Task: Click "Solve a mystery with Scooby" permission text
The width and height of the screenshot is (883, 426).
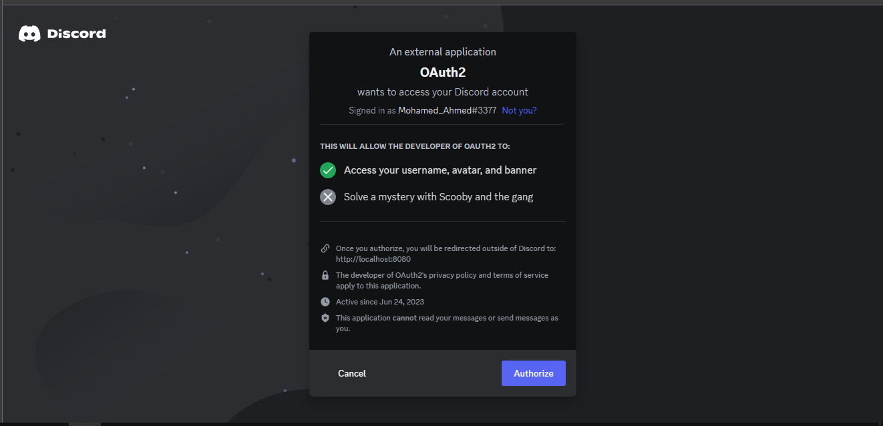Action: pos(438,197)
